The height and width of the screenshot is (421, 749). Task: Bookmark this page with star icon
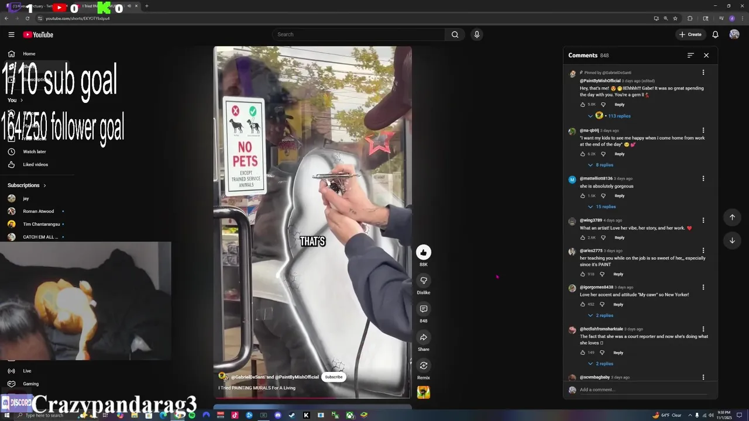tap(675, 18)
